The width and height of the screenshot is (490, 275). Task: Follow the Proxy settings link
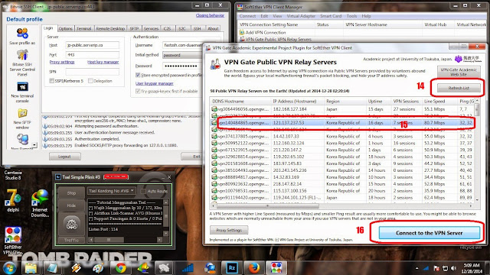[x=62, y=62]
